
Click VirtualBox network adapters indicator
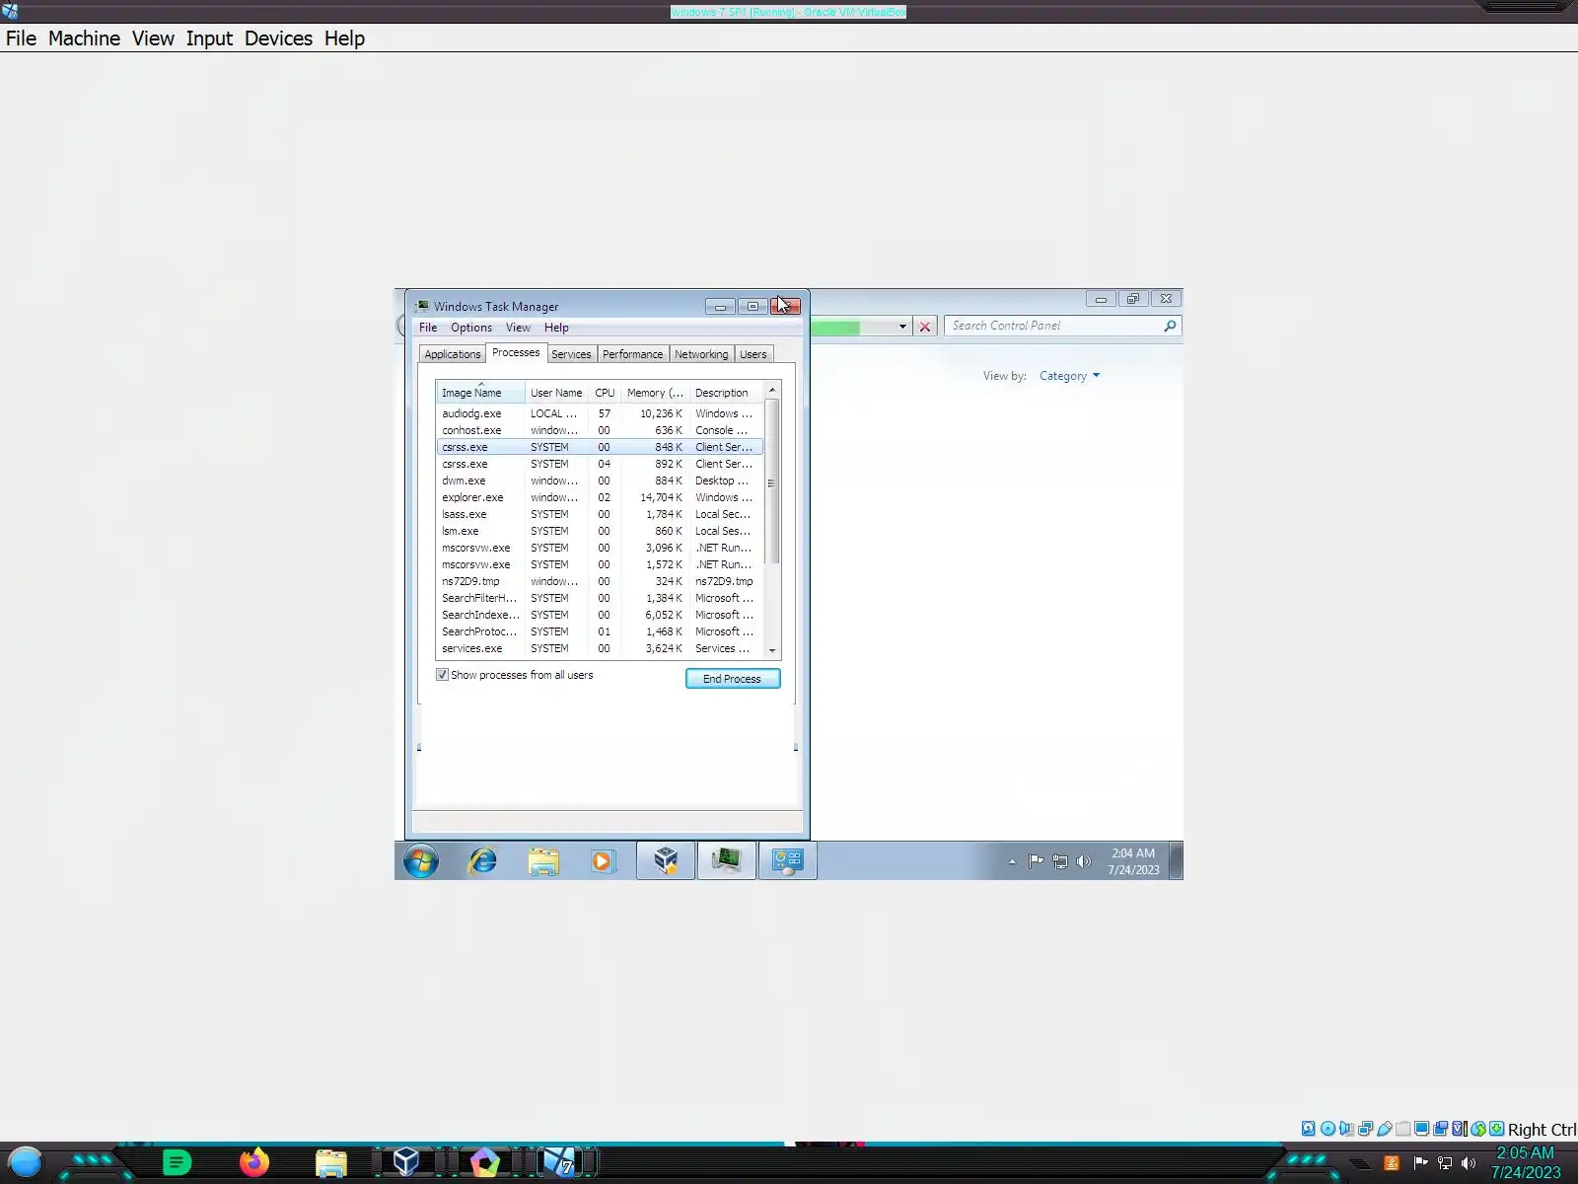(x=1365, y=1129)
